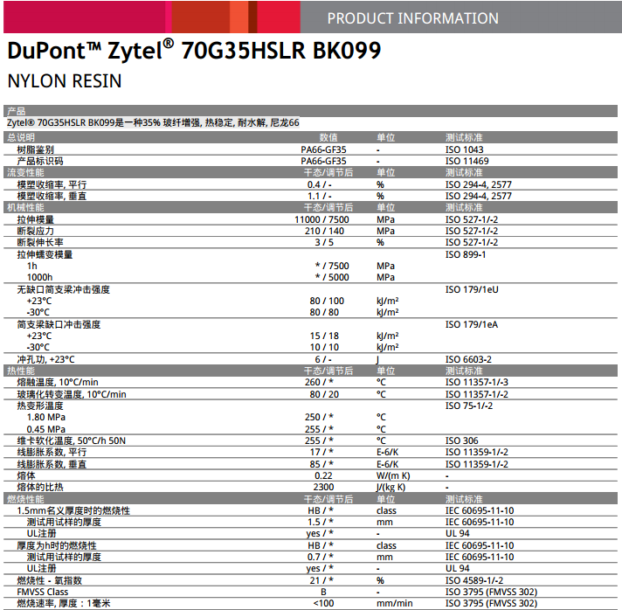Click the 维卡软化温度, 50°C/h 50N label
622x610 pixels.
pyautogui.click(x=71, y=441)
